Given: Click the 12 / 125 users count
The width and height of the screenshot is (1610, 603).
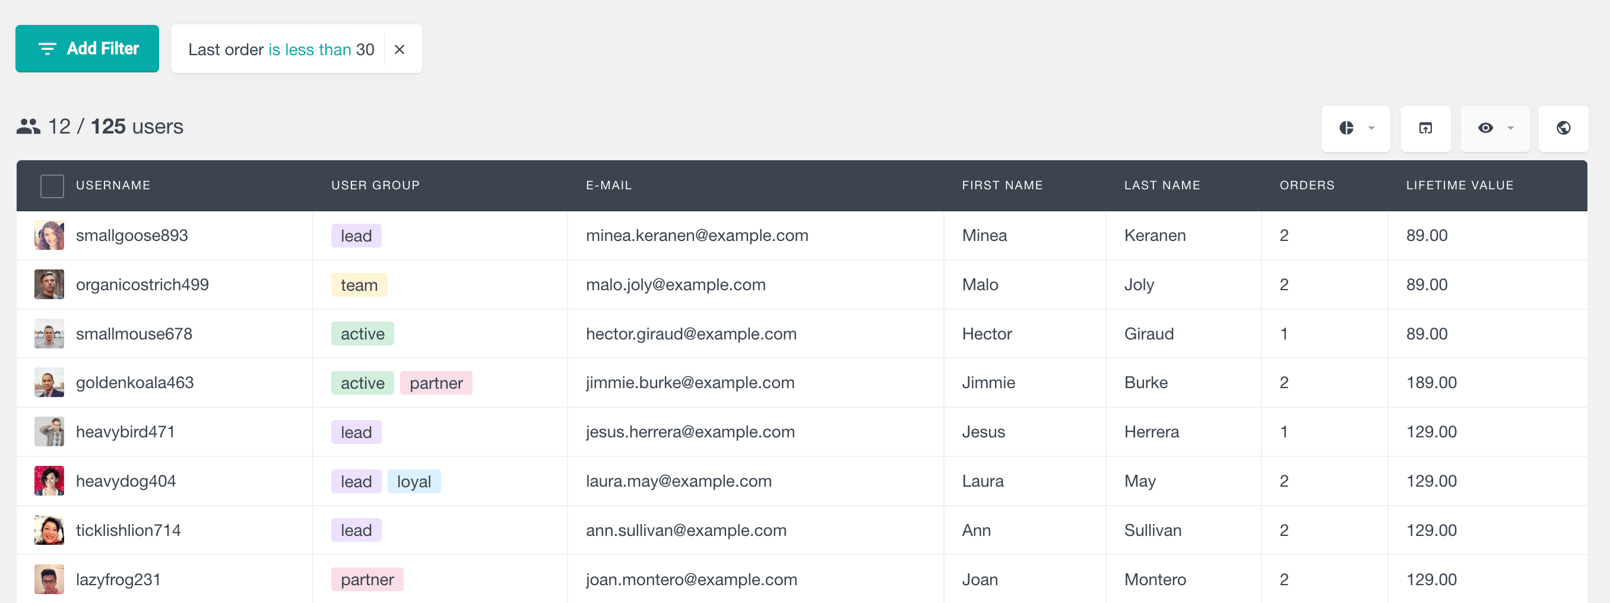Looking at the screenshot, I should [x=116, y=127].
